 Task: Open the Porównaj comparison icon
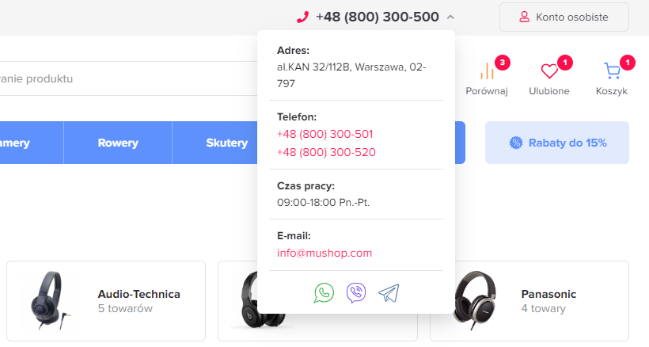coord(488,71)
